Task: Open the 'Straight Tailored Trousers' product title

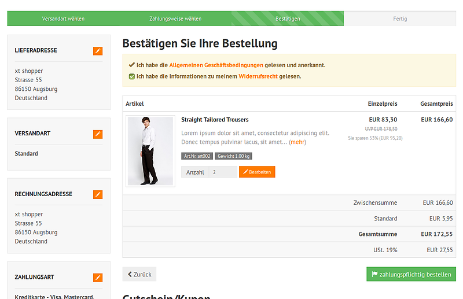Action: tap(215, 120)
